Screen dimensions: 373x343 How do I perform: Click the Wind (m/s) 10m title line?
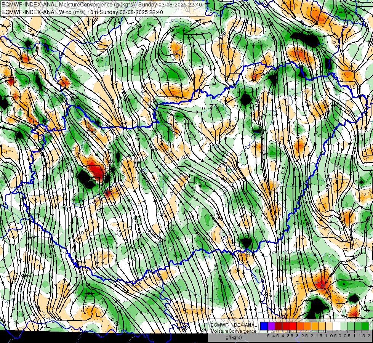82,12
